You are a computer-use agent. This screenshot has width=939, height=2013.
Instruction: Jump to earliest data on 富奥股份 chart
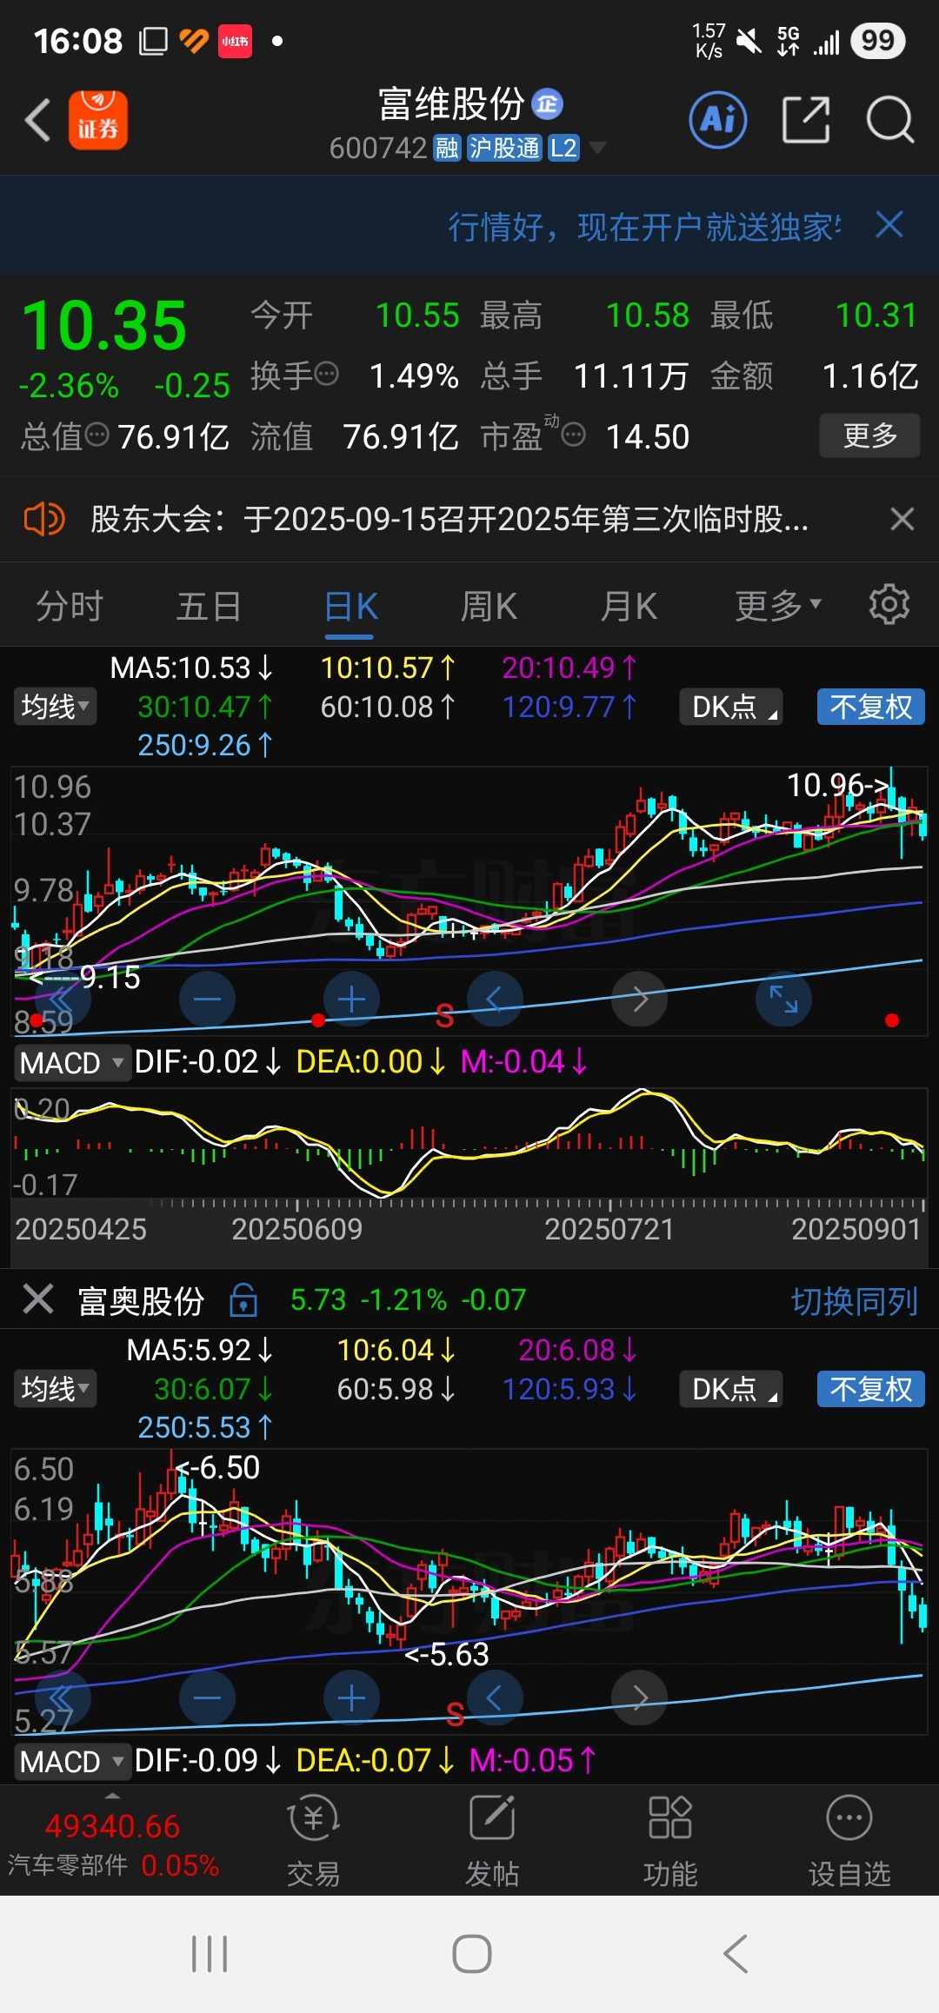tap(63, 1697)
